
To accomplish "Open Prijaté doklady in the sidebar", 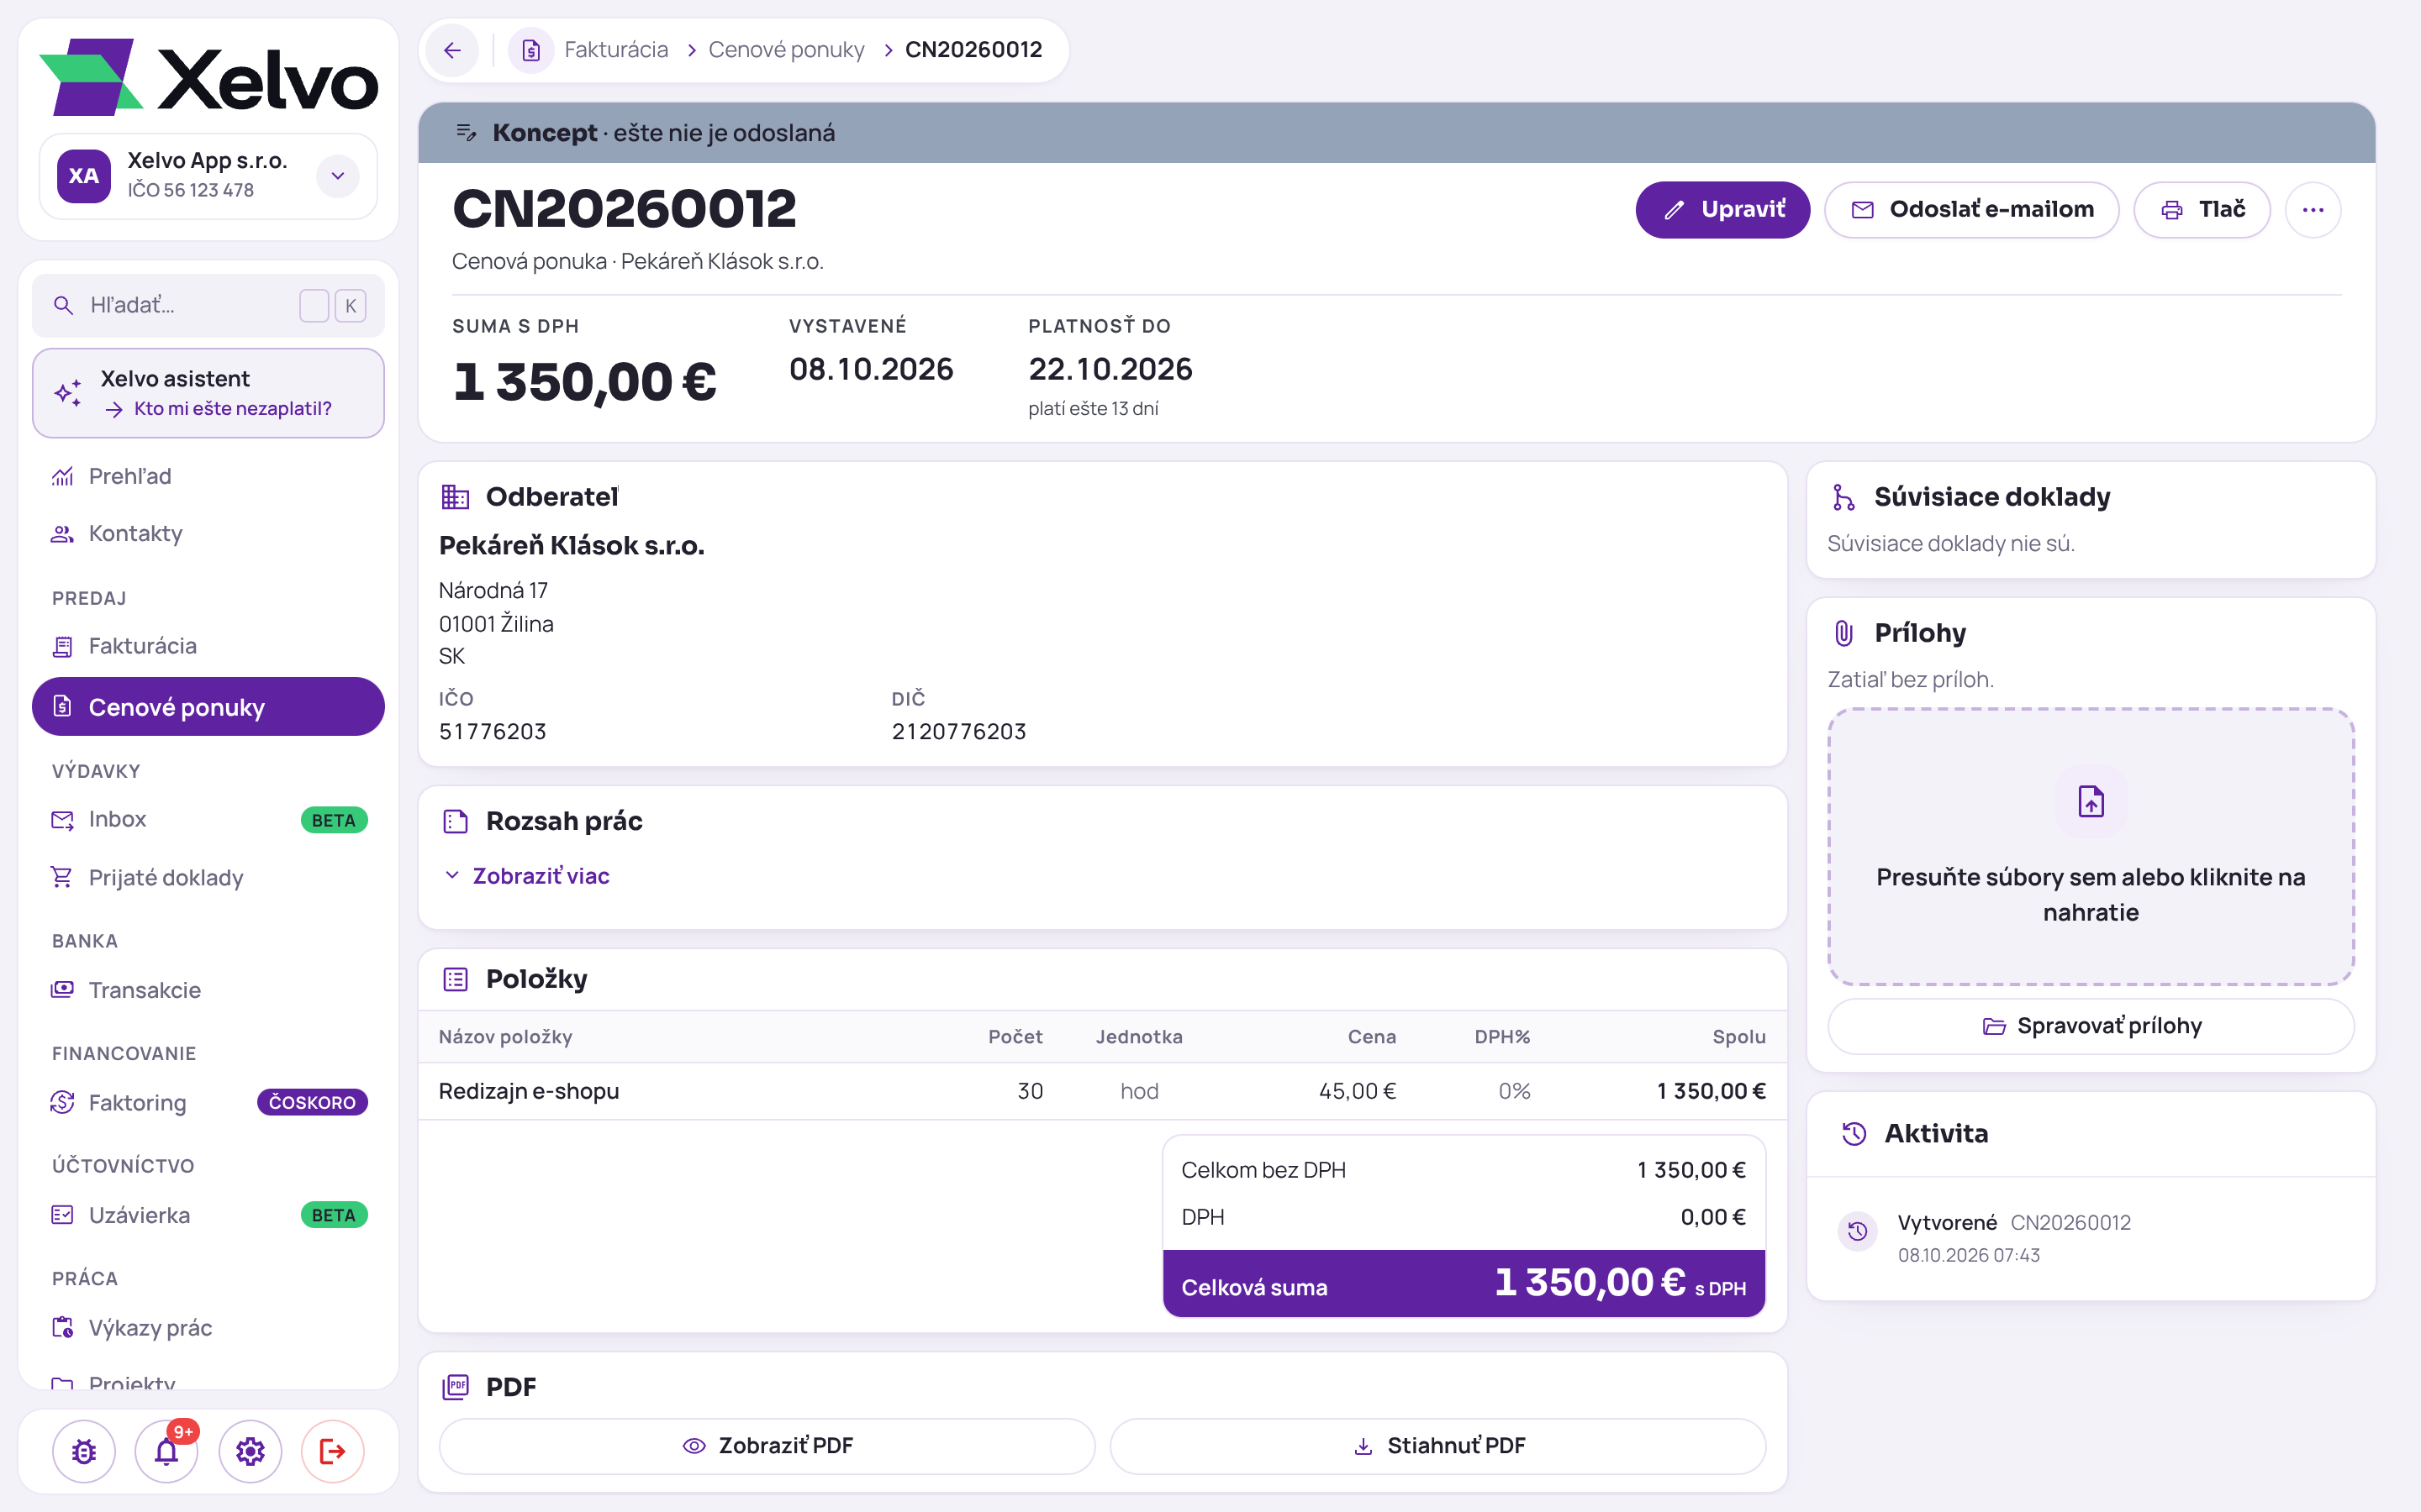I will pyautogui.click(x=208, y=877).
